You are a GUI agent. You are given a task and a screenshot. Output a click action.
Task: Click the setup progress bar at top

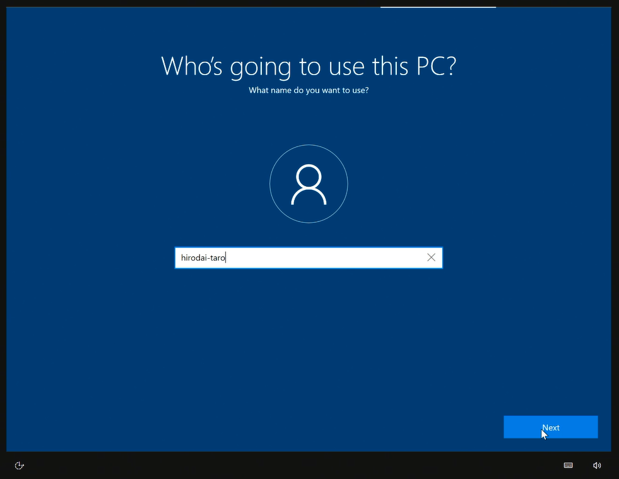tap(438, 8)
